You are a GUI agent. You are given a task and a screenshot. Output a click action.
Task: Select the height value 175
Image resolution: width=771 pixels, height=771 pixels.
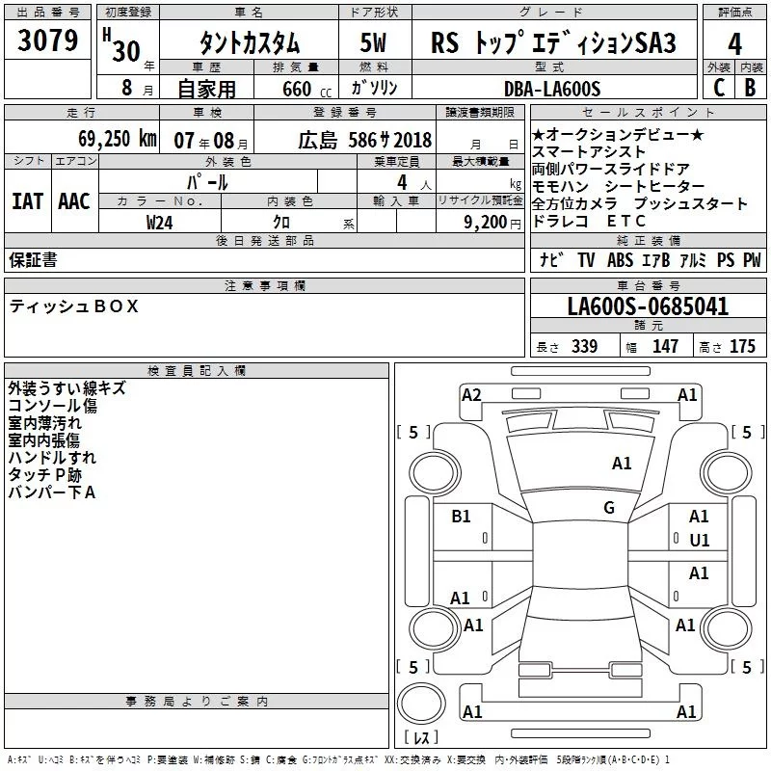click(742, 346)
